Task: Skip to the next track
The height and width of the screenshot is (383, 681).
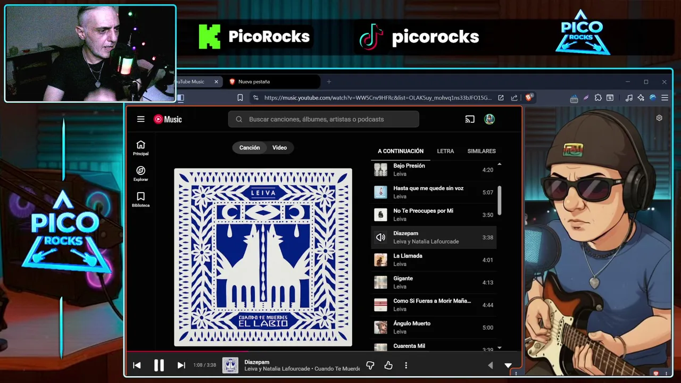Action: [x=181, y=365]
